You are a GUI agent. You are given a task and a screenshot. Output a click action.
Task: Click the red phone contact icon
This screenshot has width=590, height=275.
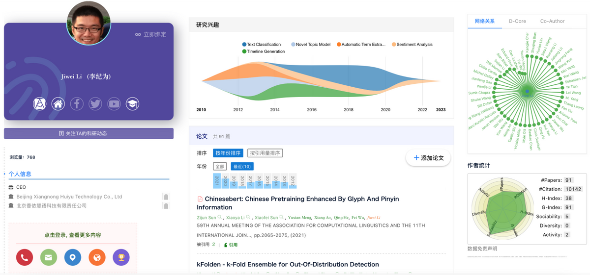click(x=24, y=257)
